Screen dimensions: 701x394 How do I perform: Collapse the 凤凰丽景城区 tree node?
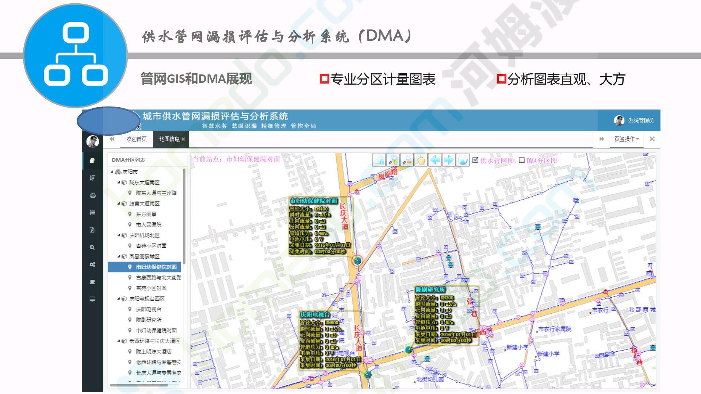pyautogui.click(x=119, y=256)
